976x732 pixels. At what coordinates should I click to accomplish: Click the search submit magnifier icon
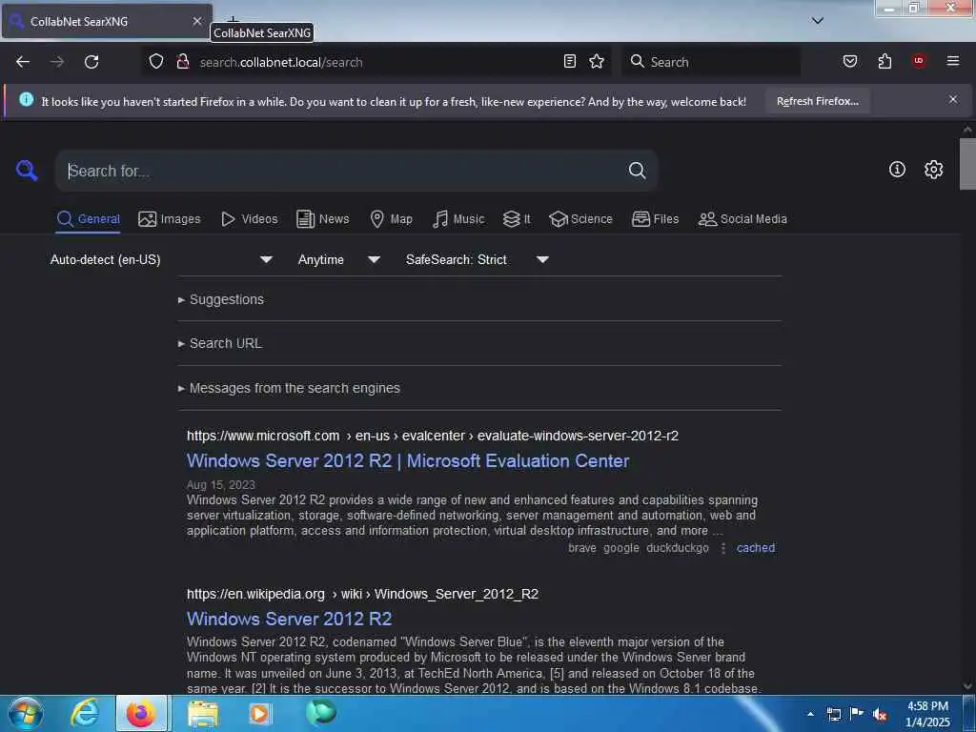(637, 171)
